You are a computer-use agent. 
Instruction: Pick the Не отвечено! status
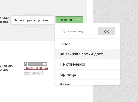click(x=87, y=64)
